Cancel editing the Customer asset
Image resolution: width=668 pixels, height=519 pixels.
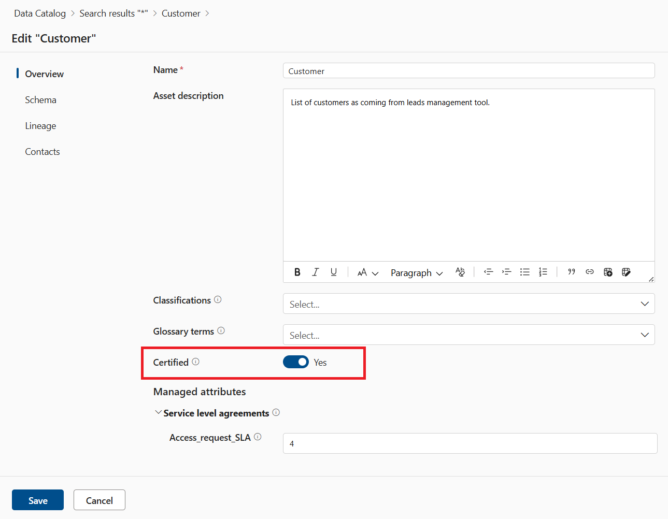coord(100,500)
